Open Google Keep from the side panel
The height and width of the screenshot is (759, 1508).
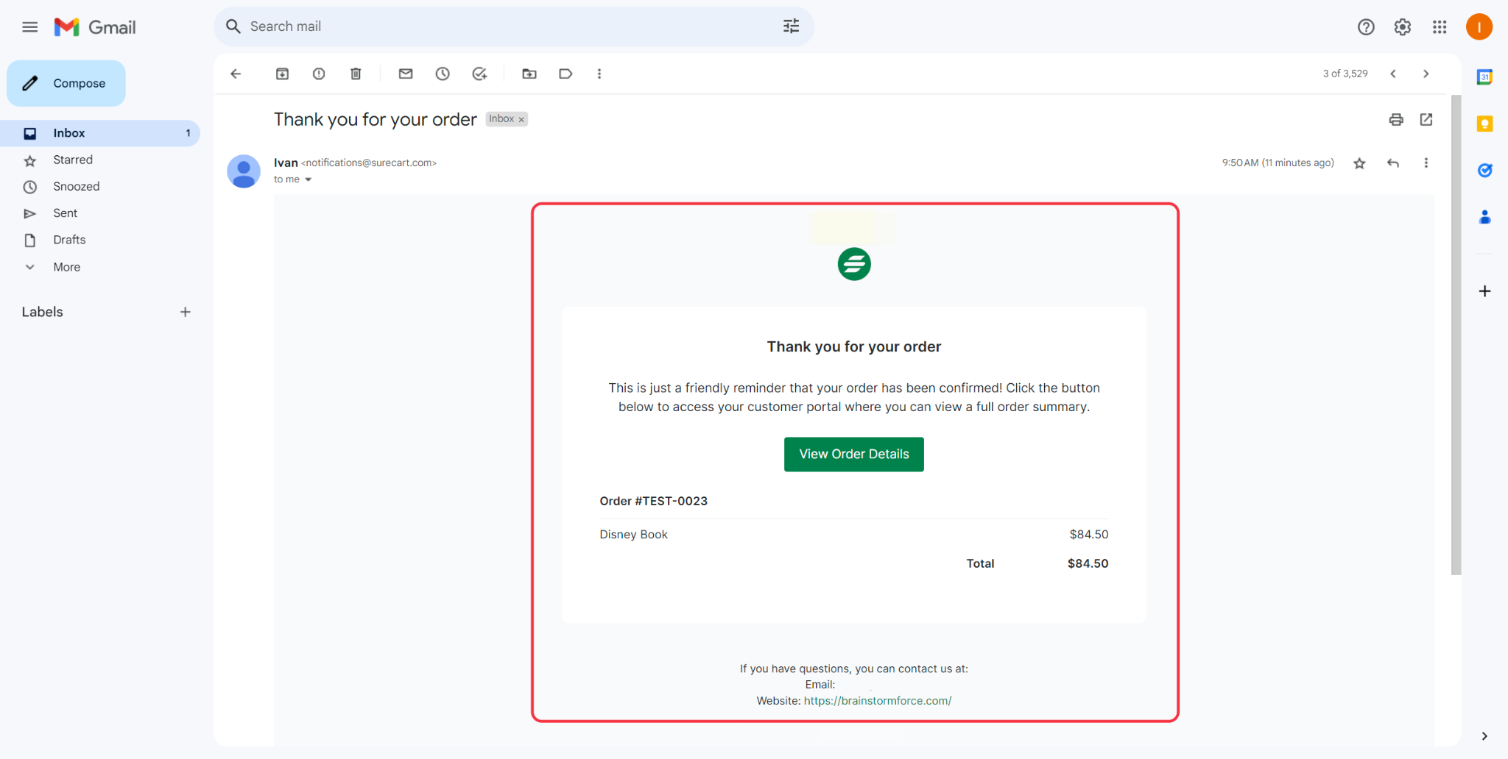pos(1484,124)
